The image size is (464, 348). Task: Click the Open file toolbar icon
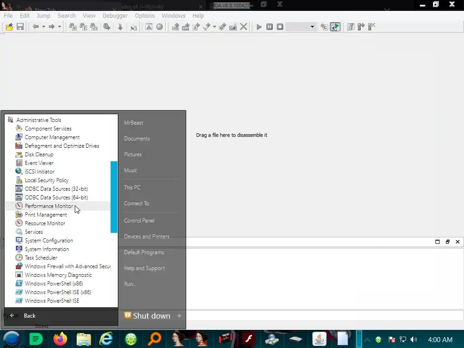[9, 27]
